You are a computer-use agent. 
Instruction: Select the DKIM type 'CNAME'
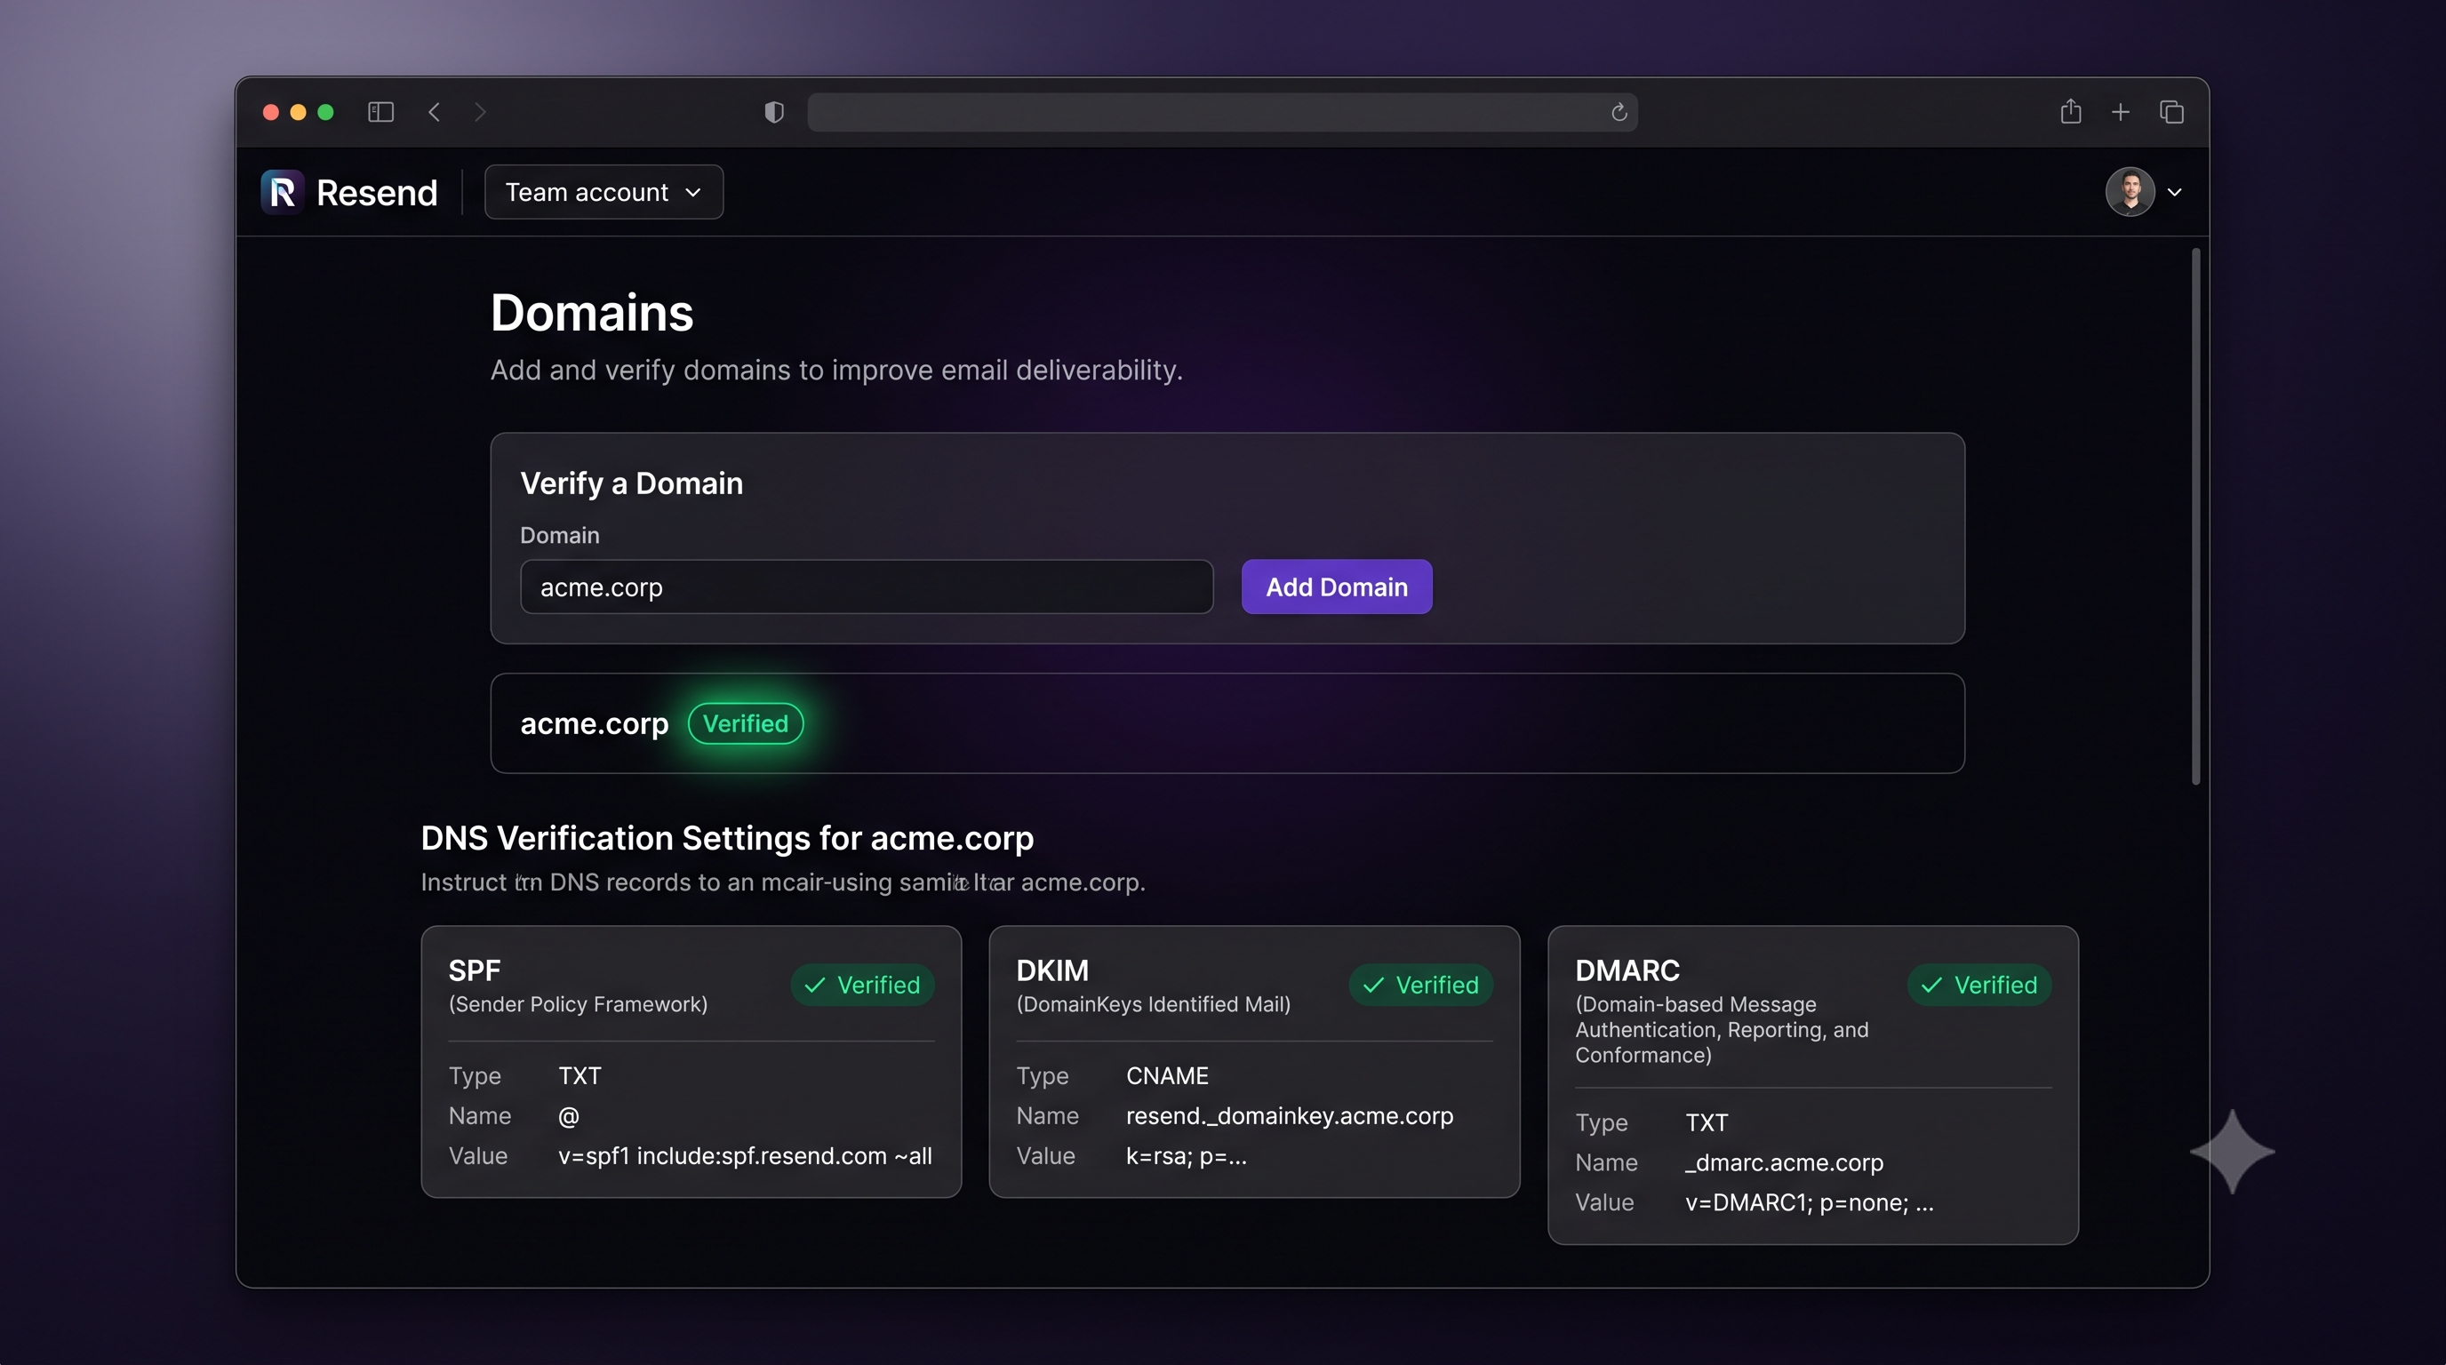[x=1167, y=1075]
